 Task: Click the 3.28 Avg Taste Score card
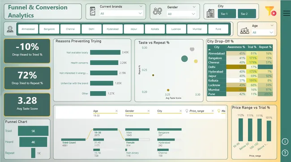coord(27,105)
